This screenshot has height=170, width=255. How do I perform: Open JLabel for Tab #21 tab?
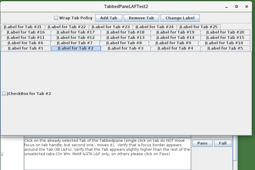click(23, 27)
